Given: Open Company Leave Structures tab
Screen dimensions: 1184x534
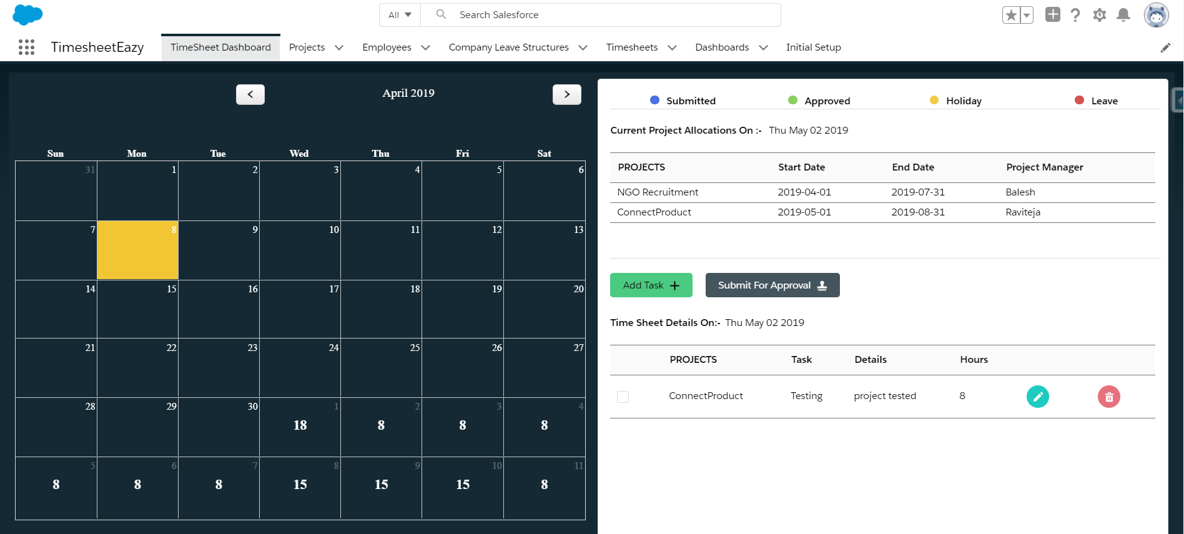Looking at the screenshot, I should point(508,47).
